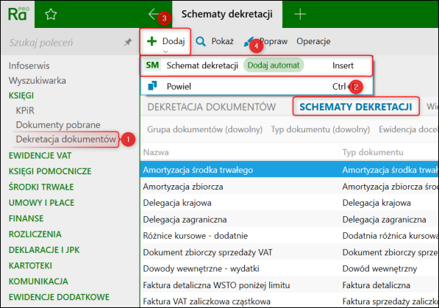Click the Pokaż magnifier icon

[201, 41]
